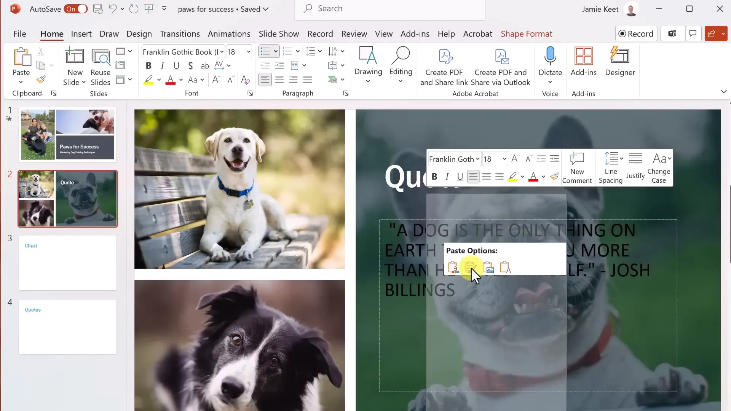Click Justify in the mini toolbar

635,166
